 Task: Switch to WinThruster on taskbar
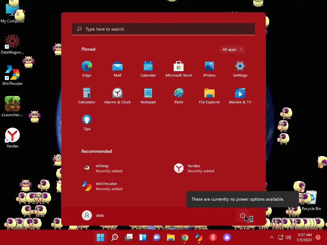coord(199,237)
